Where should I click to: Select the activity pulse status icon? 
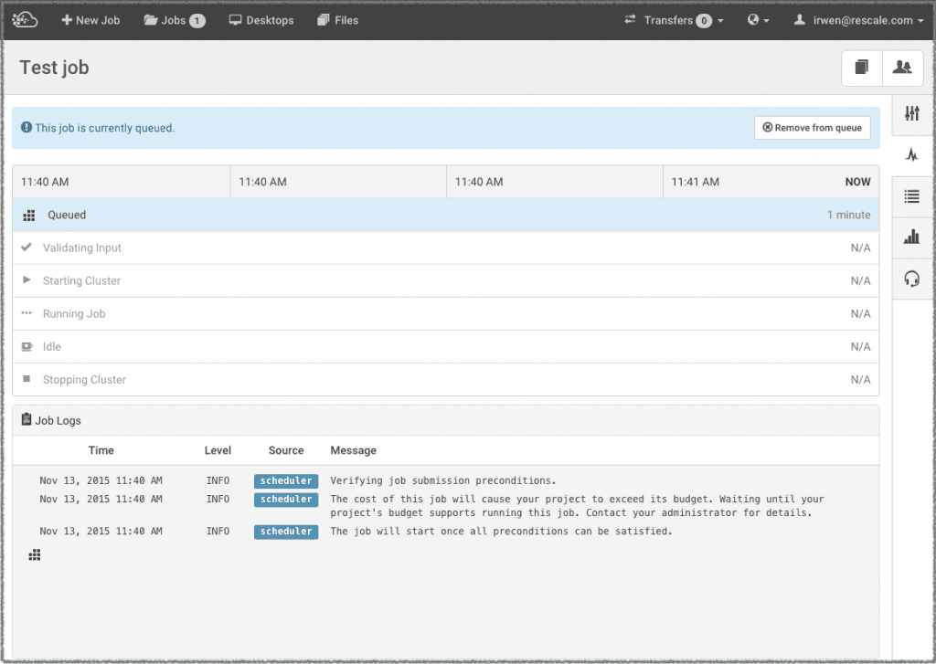point(910,154)
